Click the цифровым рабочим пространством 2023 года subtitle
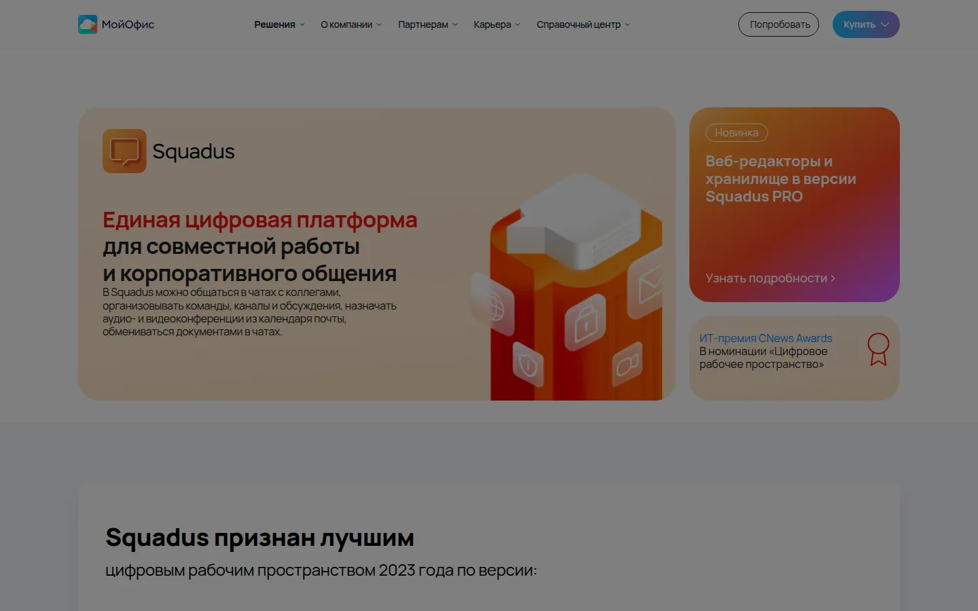This screenshot has width=978, height=611. tap(321, 570)
